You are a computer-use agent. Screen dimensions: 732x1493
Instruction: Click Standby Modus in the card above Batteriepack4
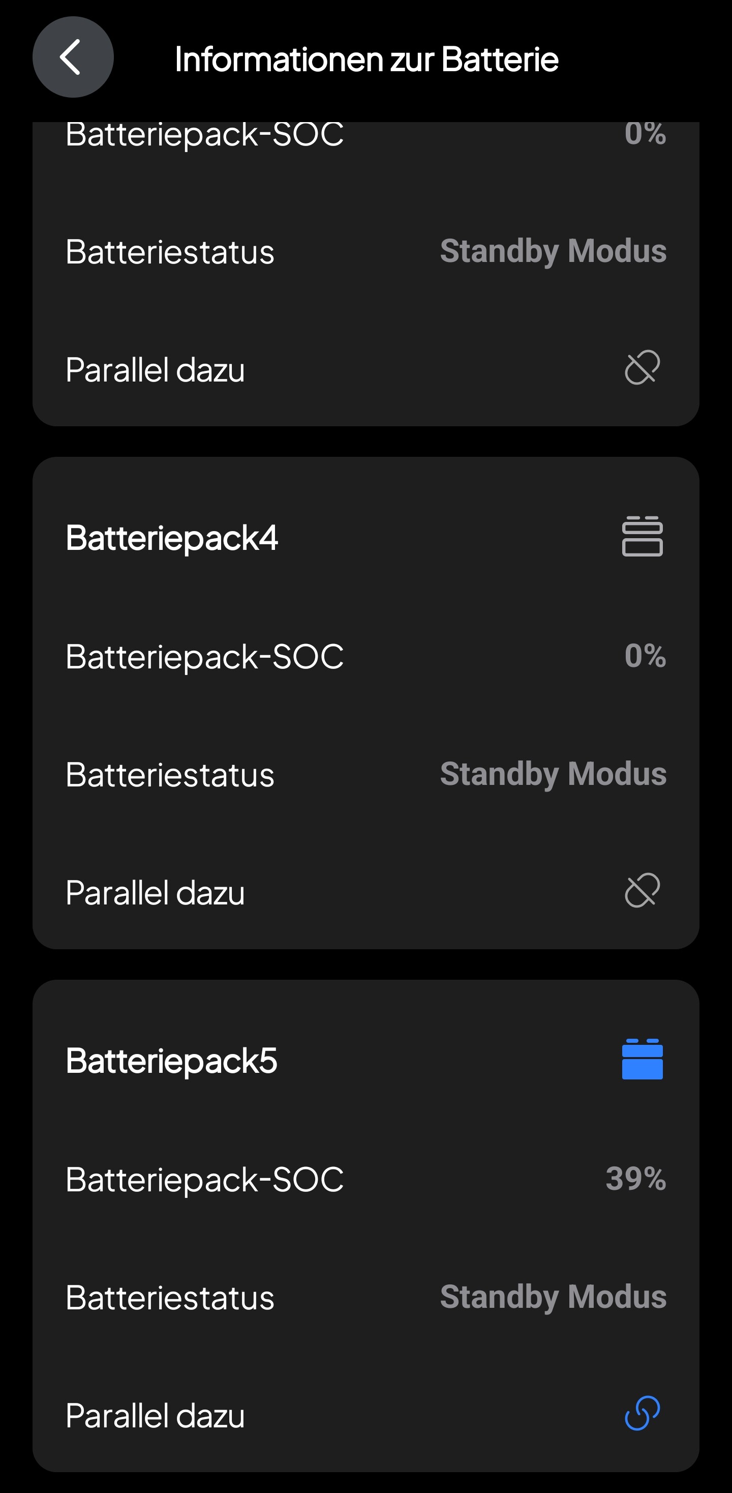(553, 251)
